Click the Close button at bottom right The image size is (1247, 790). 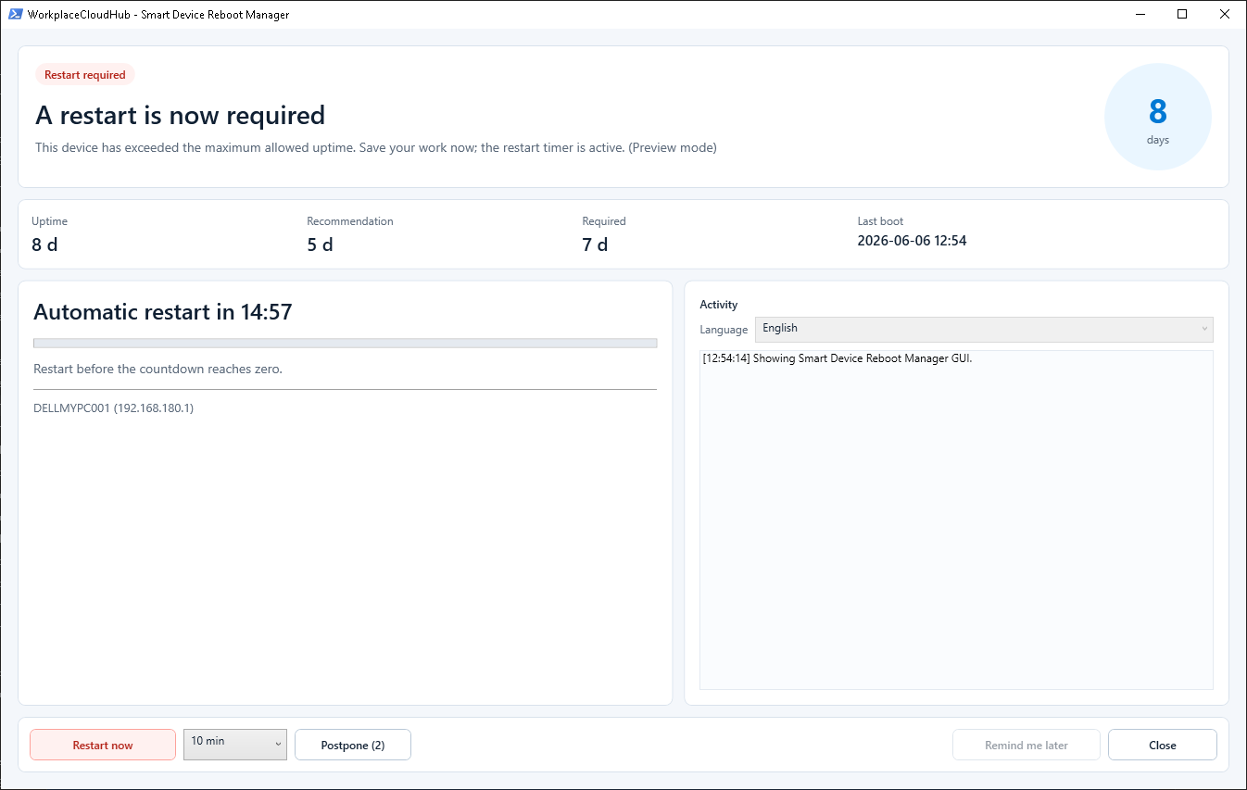(x=1163, y=745)
